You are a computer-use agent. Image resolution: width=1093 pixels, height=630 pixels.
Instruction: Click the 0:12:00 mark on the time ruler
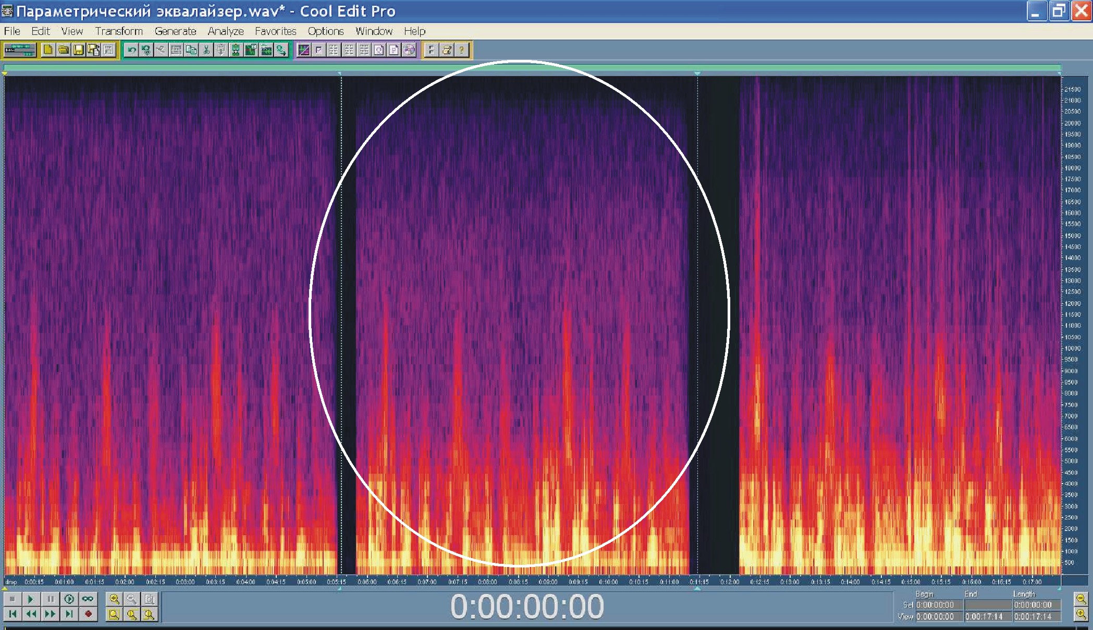730,582
